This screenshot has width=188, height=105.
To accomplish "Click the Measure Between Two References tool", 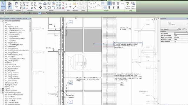I will coord(74,8).
